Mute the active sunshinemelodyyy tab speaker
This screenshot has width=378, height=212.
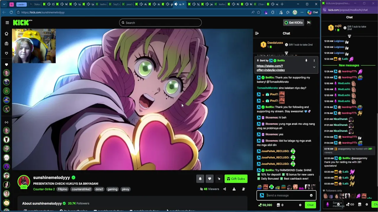[176, 4]
